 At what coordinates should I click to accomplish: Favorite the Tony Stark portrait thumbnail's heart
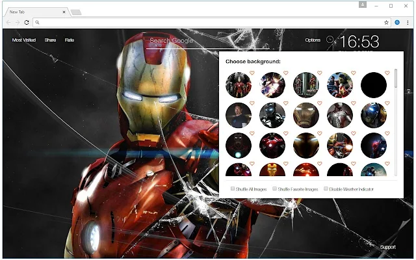click(x=252, y=103)
